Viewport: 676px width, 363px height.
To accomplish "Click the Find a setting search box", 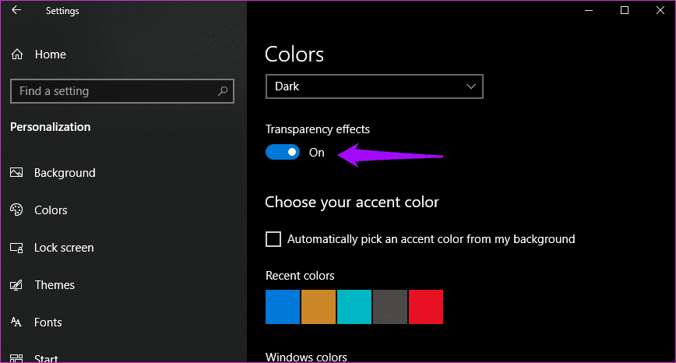I will pos(122,91).
